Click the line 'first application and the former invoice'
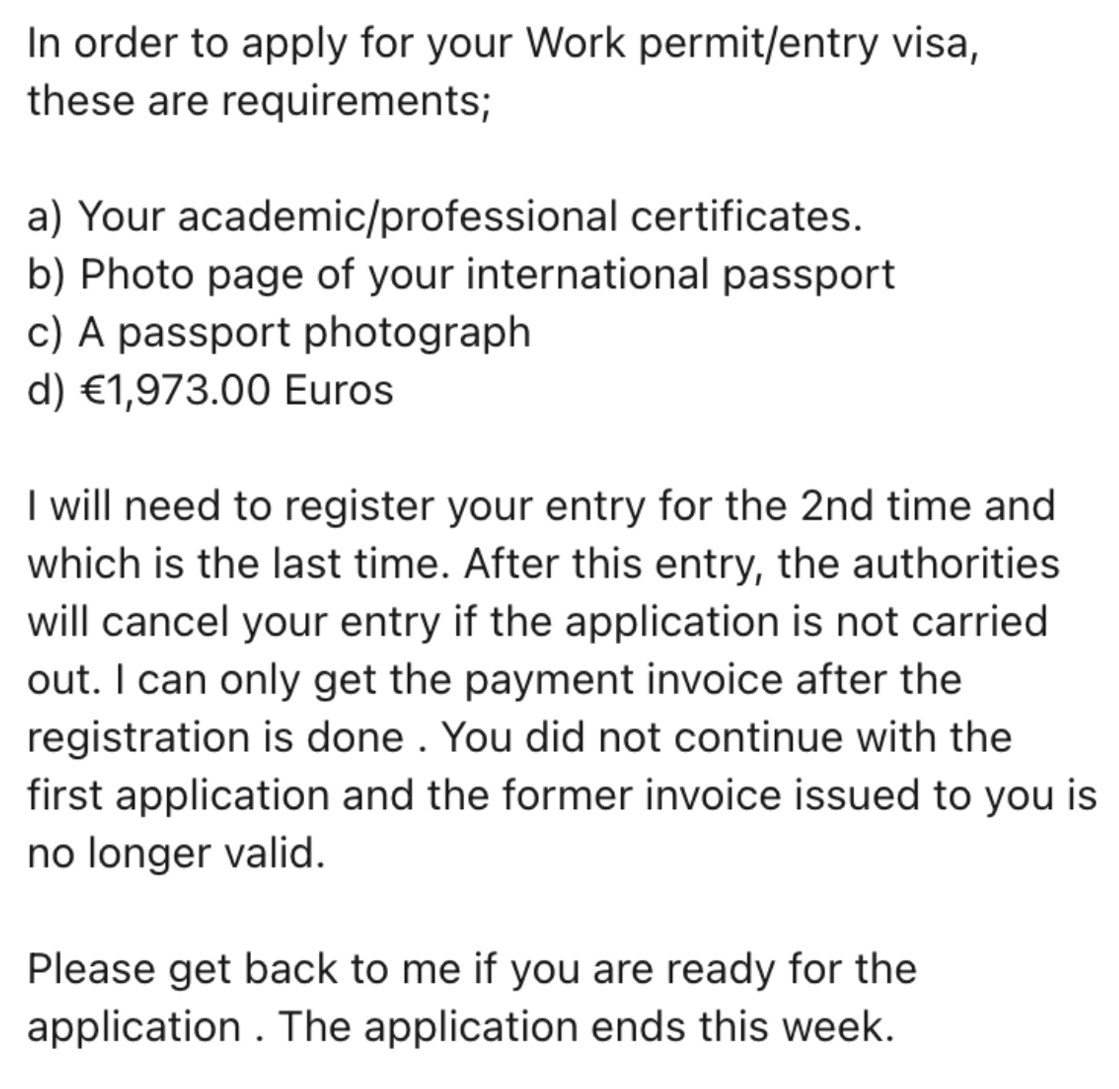This screenshot has height=1089, width=1119. (x=562, y=795)
